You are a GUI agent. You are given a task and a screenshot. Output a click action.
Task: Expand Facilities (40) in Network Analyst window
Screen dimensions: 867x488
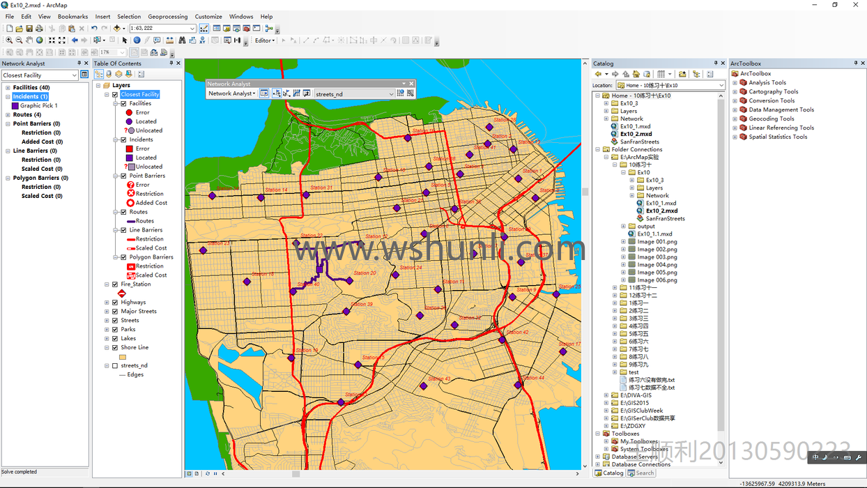click(8, 88)
